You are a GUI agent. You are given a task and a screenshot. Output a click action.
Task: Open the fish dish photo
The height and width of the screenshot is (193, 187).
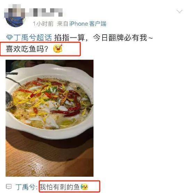(x=49, y=118)
